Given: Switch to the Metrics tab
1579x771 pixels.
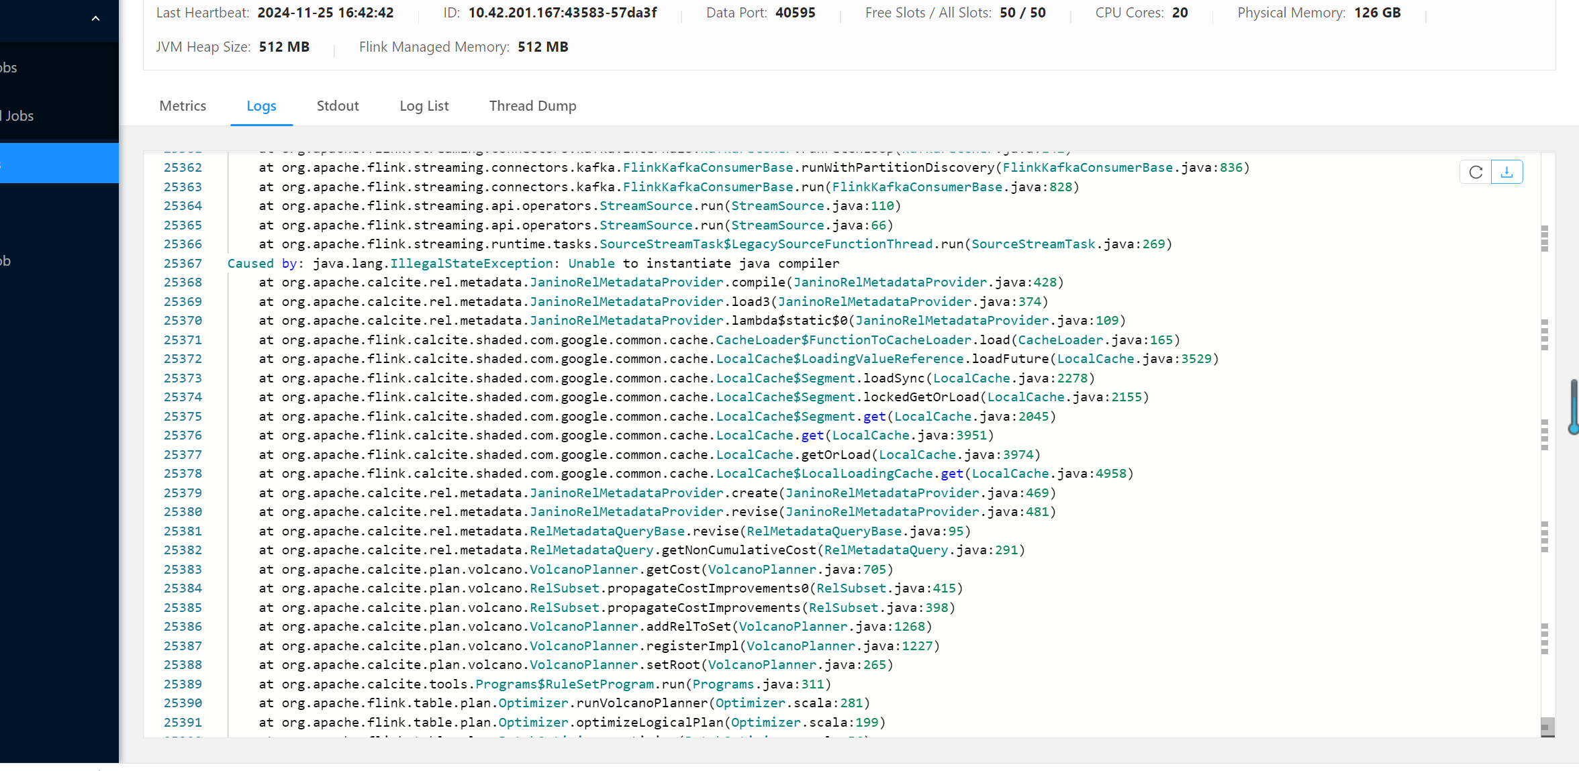Looking at the screenshot, I should click(x=183, y=106).
